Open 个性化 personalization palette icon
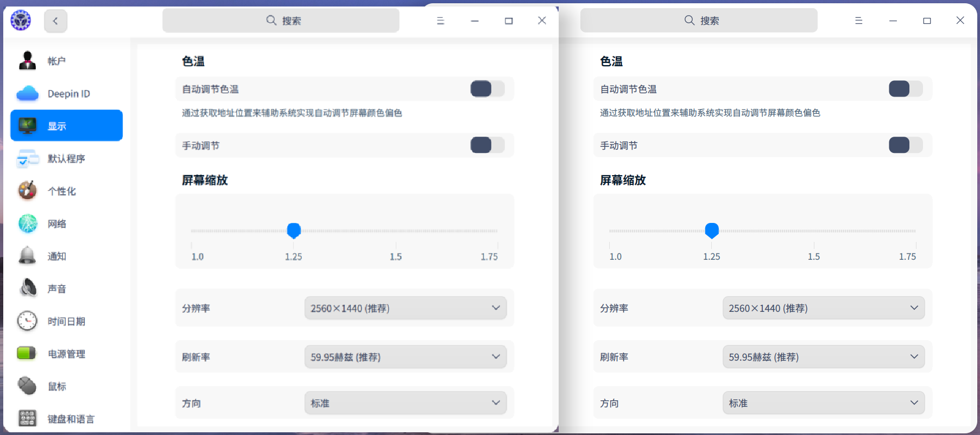The width and height of the screenshot is (980, 435). pyautogui.click(x=27, y=191)
